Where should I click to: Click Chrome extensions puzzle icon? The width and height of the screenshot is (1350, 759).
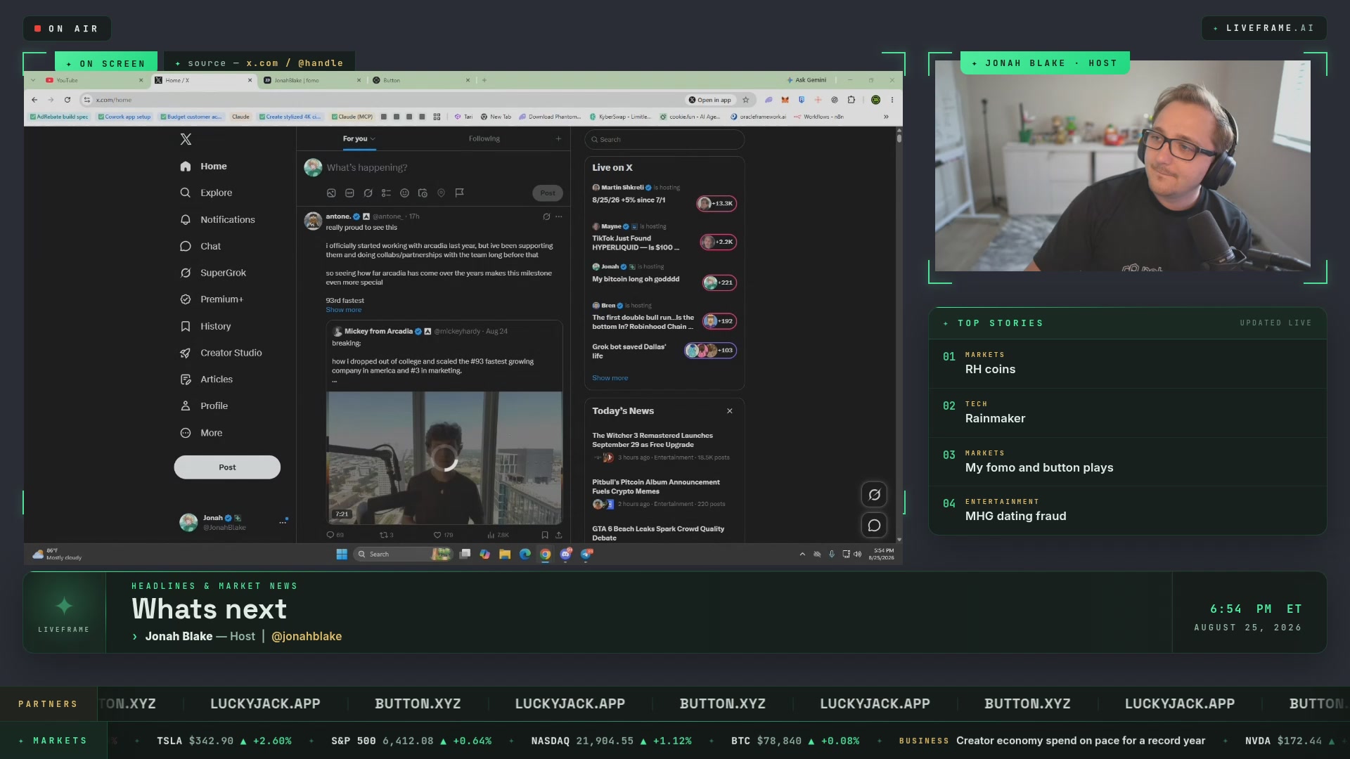(x=851, y=100)
